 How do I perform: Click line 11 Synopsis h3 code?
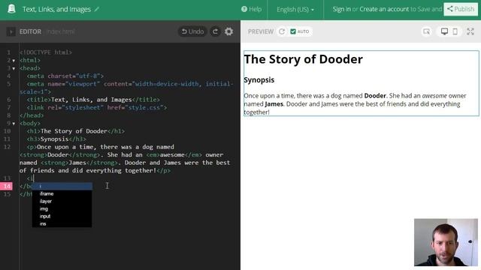click(56, 139)
